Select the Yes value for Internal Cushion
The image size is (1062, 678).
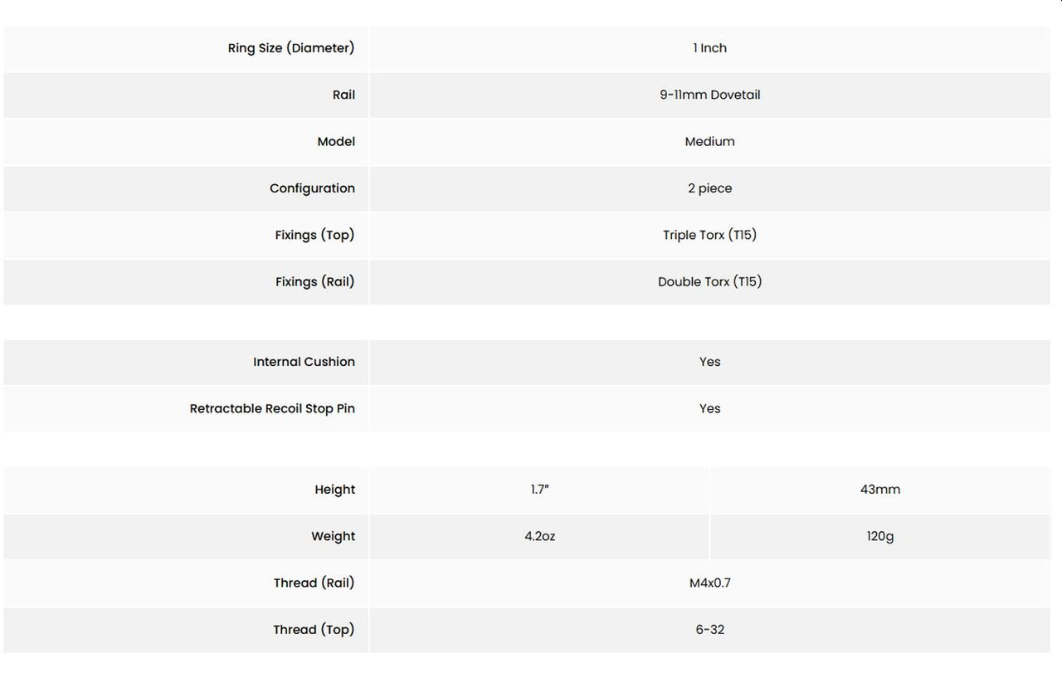[x=709, y=362]
